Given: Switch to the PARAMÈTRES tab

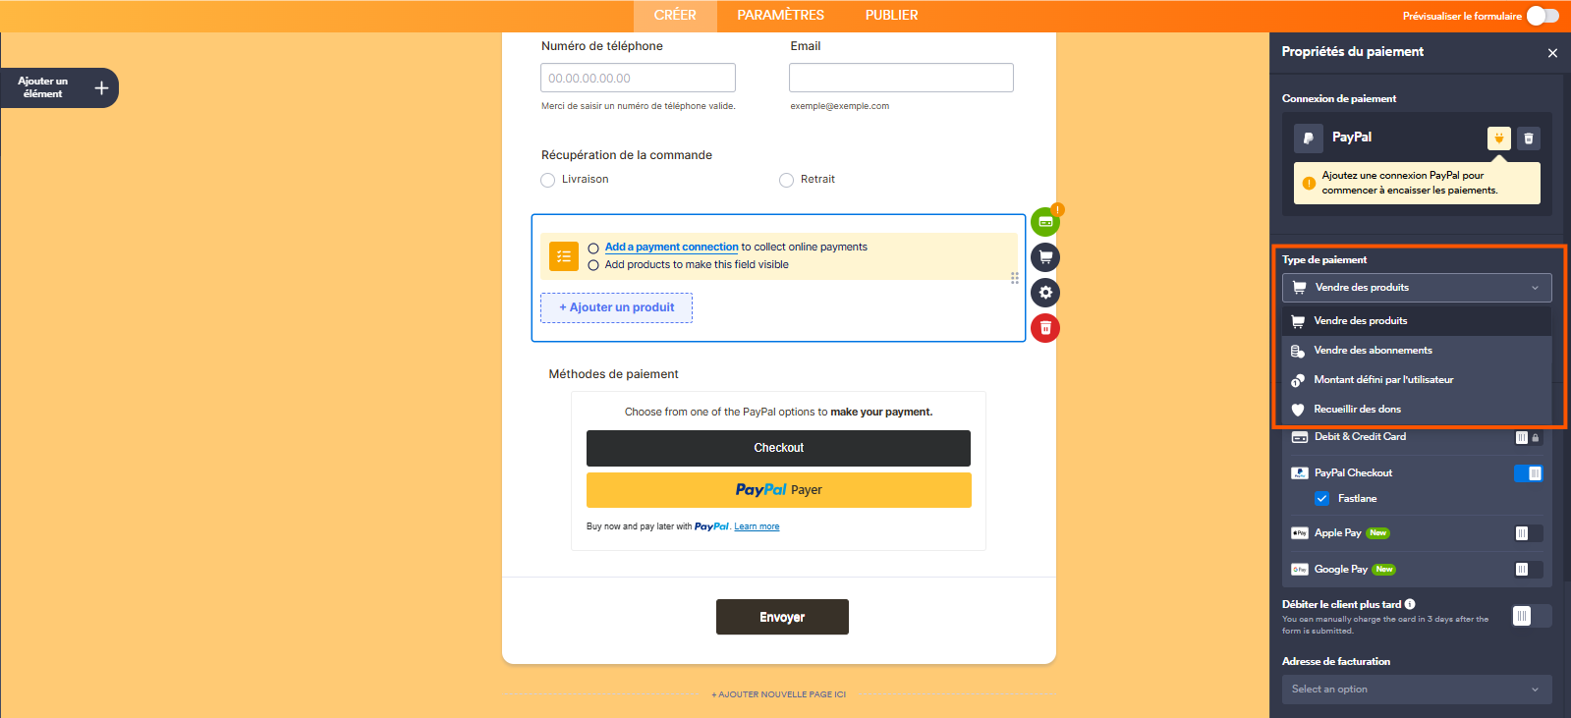Looking at the screenshot, I should 781,16.
